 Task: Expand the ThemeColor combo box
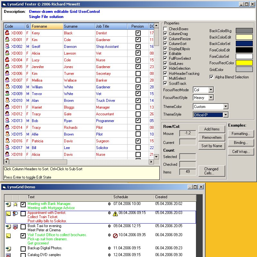[226, 107]
